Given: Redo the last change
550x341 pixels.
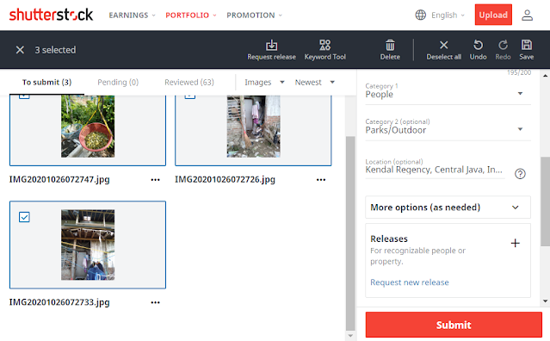Looking at the screenshot, I should pyautogui.click(x=503, y=50).
